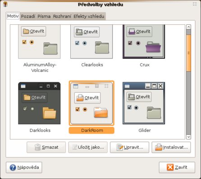Open the Pozadí tab

(28, 16)
